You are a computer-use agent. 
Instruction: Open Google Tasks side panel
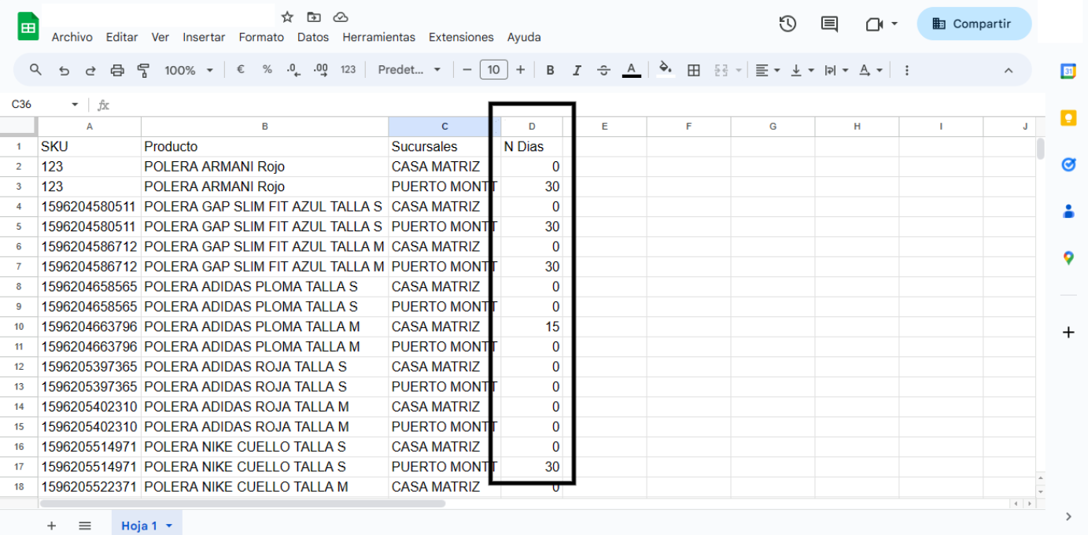[1068, 164]
